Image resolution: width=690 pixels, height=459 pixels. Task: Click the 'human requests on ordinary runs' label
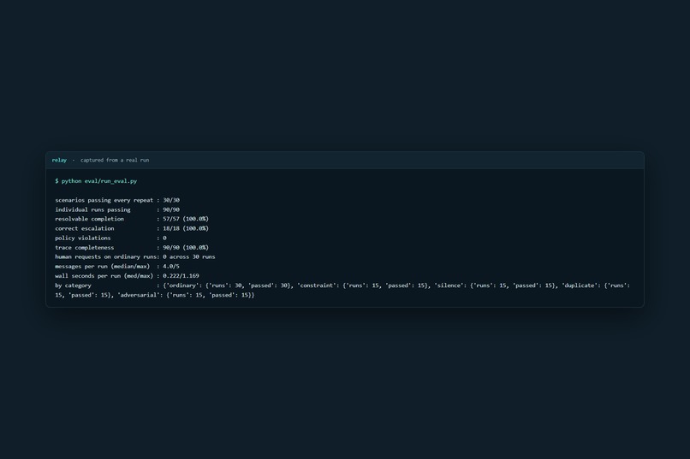tap(105, 257)
